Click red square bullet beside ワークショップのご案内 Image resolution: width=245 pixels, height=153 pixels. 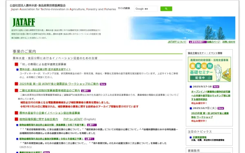coord(16,84)
